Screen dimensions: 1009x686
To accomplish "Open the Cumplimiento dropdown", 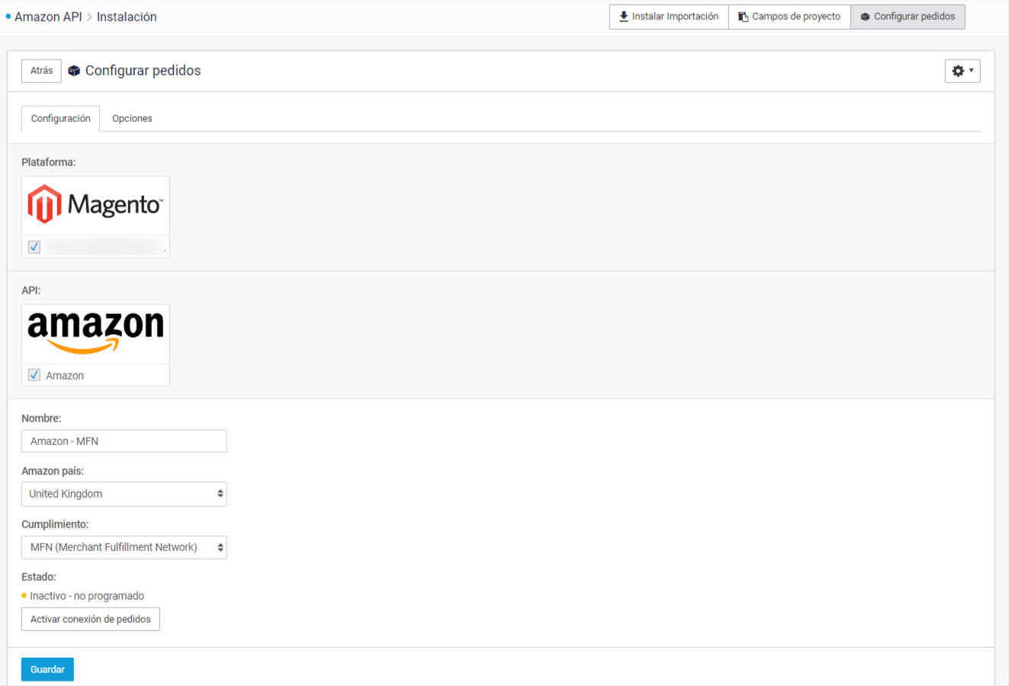I will point(124,547).
